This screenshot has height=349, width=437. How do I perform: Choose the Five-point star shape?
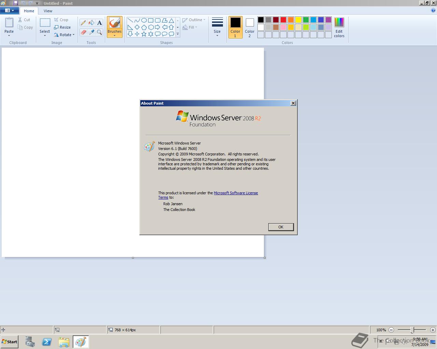click(x=144, y=34)
